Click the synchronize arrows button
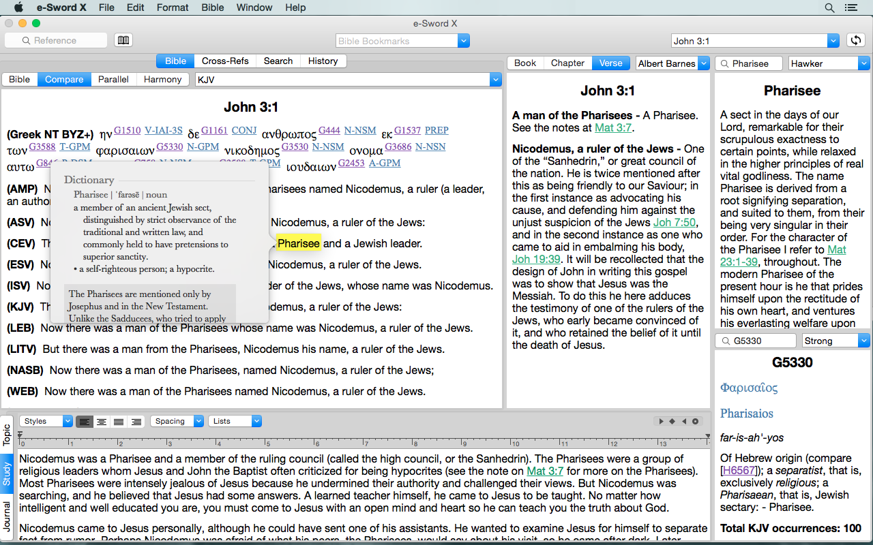The height and width of the screenshot is (545, 873). 855,40
